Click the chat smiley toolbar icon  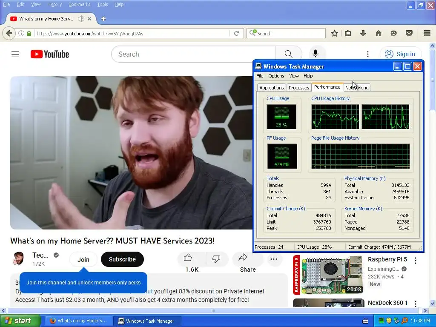click(393, 33)
